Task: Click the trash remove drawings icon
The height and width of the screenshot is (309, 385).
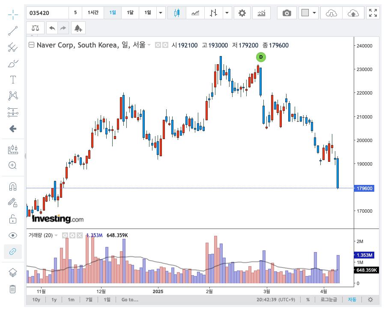Action: pyautogui.click(x=13, y=289)
